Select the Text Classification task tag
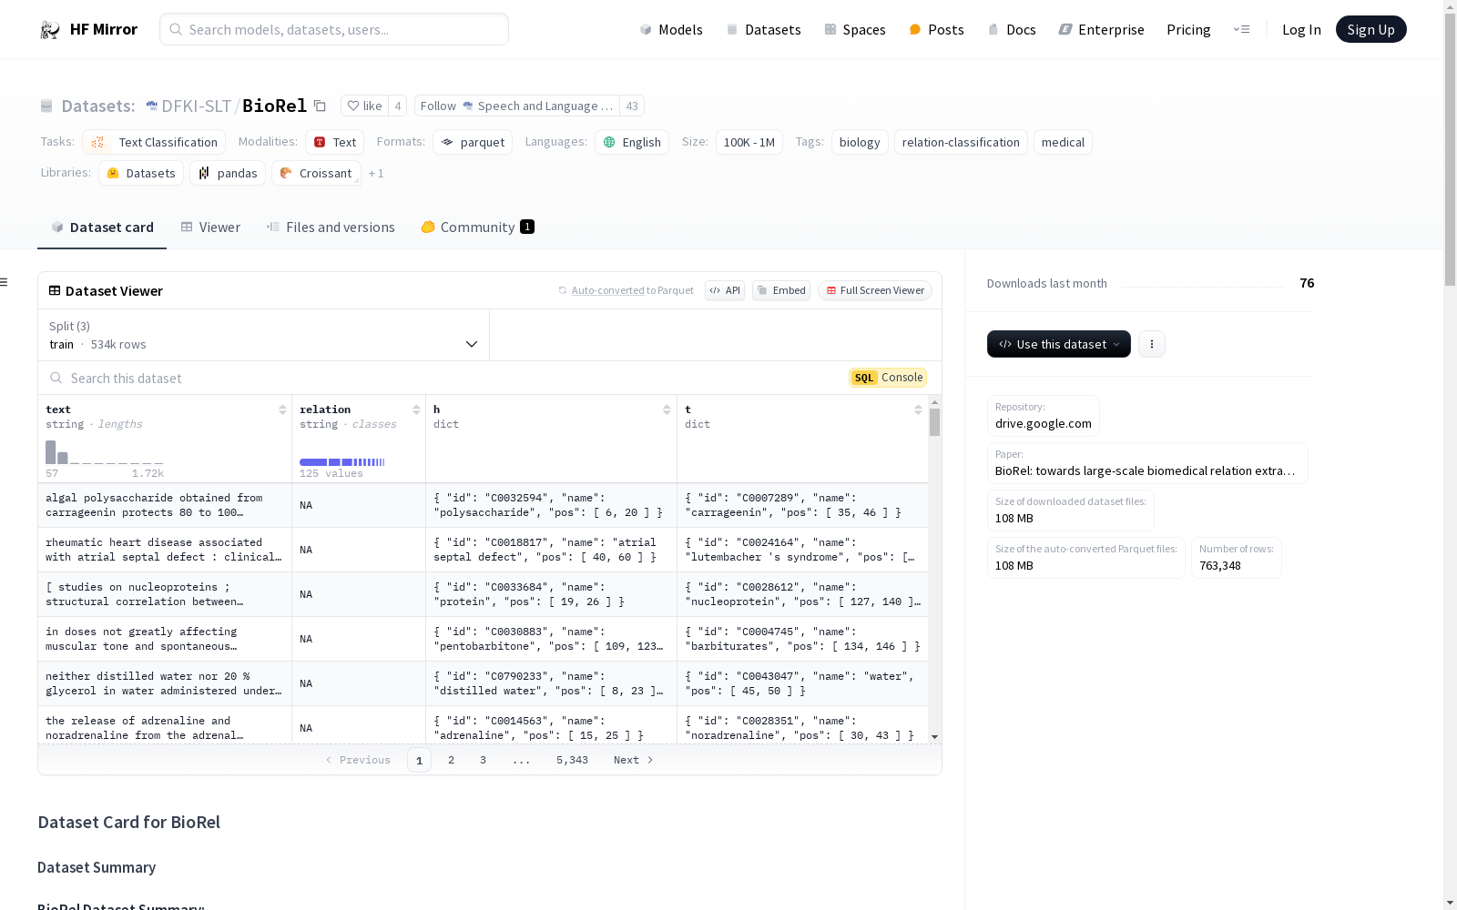This screenshot has height=910, width=1457. (154, 142)
